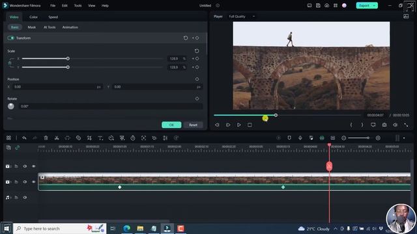The height and width of the screenshot is (234, 417).
Task: Open the Edit menu
Action: point(65,6)
